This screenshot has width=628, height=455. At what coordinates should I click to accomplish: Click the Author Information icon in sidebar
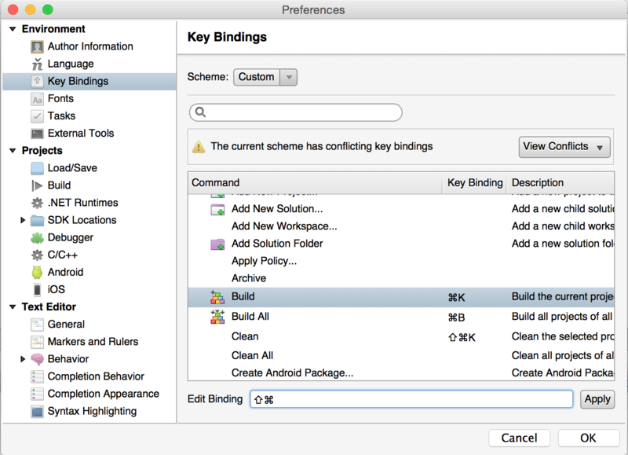point(37,46)
